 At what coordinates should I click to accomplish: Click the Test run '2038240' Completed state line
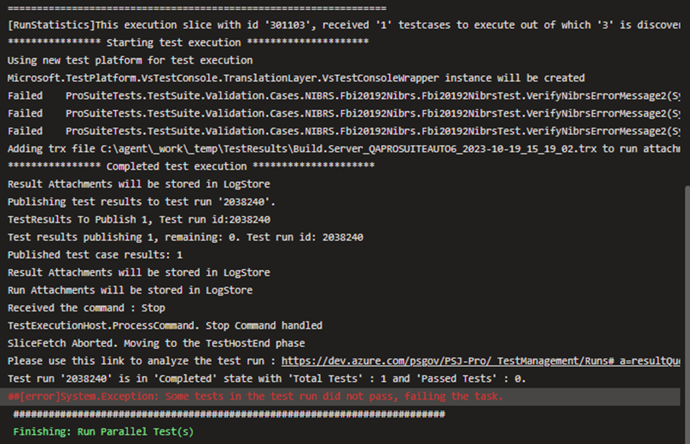point(267,378)
